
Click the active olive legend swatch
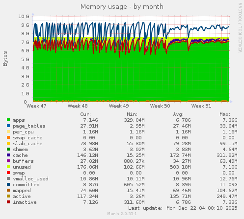[8, 196]
